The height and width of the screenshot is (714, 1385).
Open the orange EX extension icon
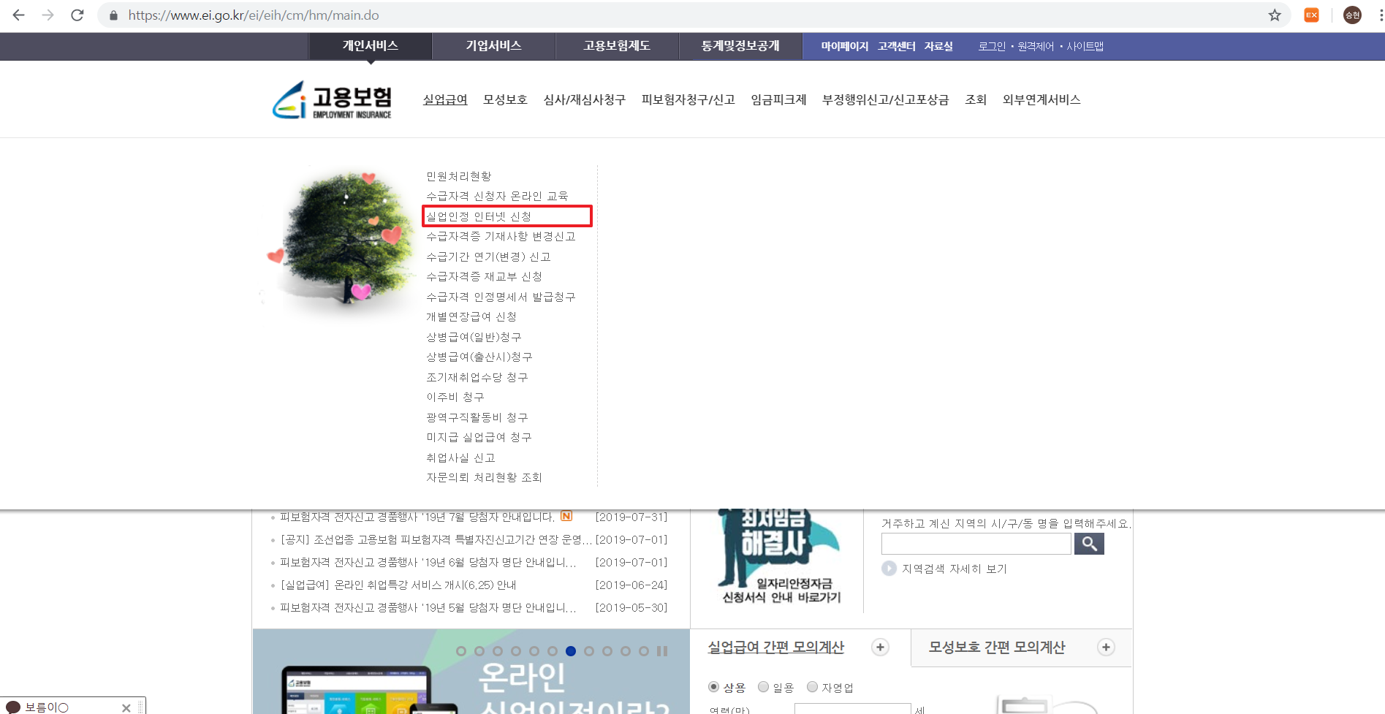click(x=1312, y=15)
